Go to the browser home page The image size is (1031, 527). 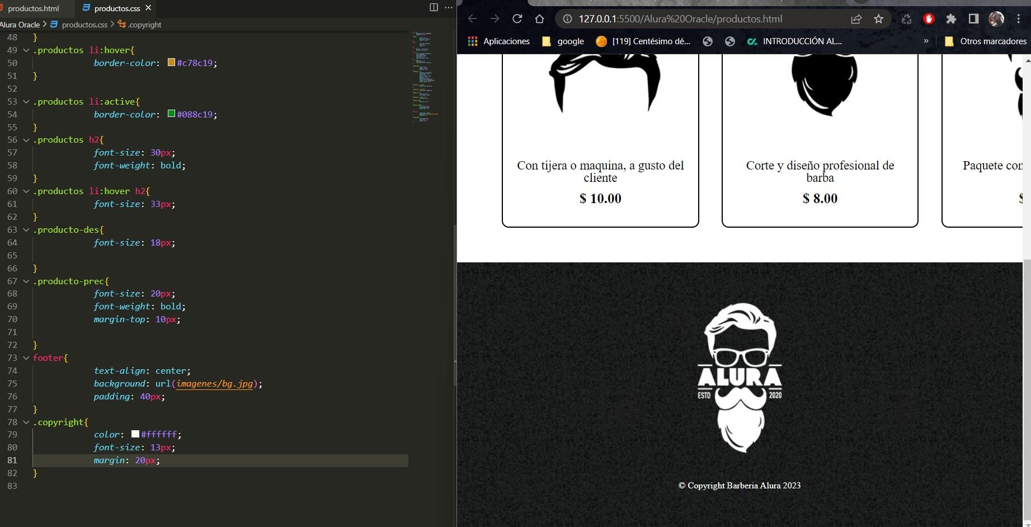point(539,19)
